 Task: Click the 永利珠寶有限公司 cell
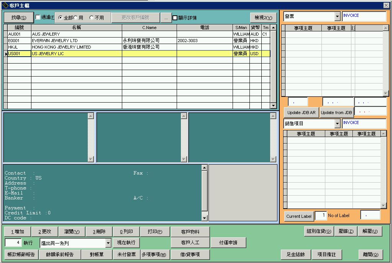tap(149, 41)
